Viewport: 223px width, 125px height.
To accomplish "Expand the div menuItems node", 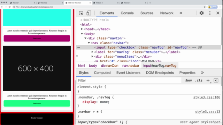I will click(92, 57).
